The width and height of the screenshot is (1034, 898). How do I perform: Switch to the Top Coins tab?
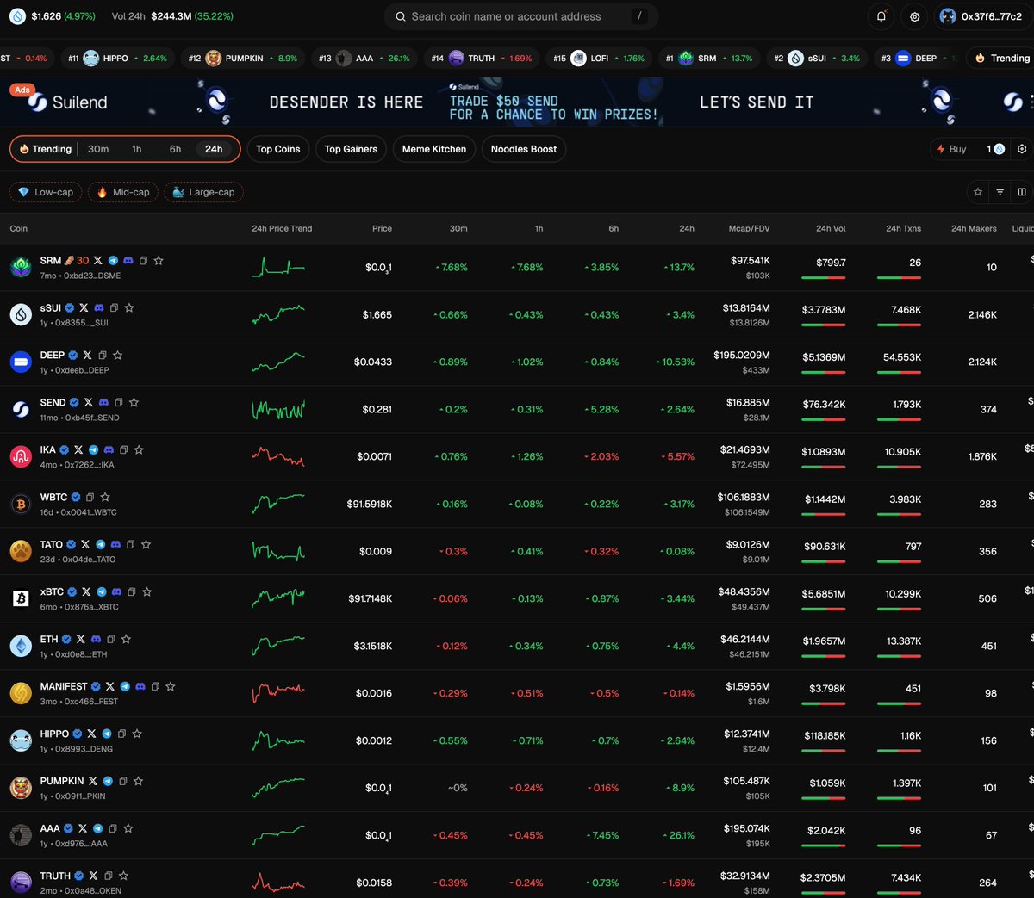278,149
